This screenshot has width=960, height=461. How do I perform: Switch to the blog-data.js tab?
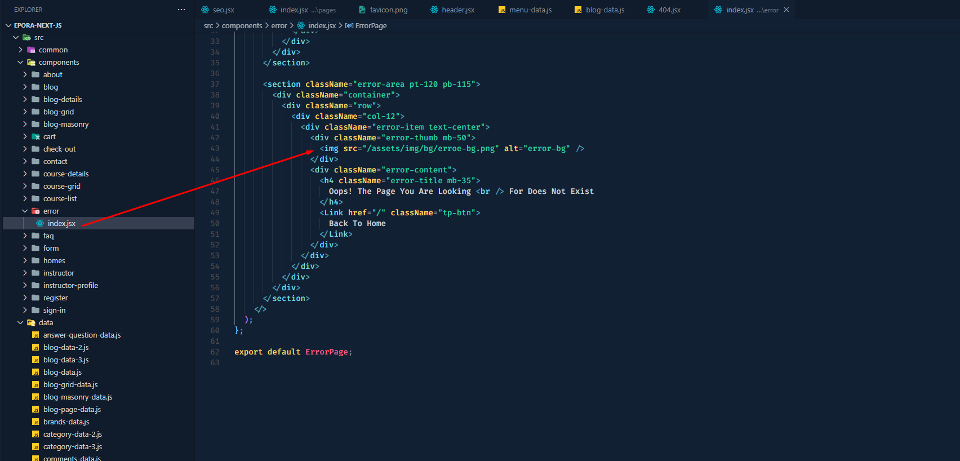(605, 10)
